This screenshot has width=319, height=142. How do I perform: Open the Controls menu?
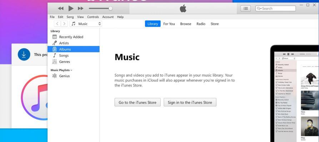[x=93, y=17]
